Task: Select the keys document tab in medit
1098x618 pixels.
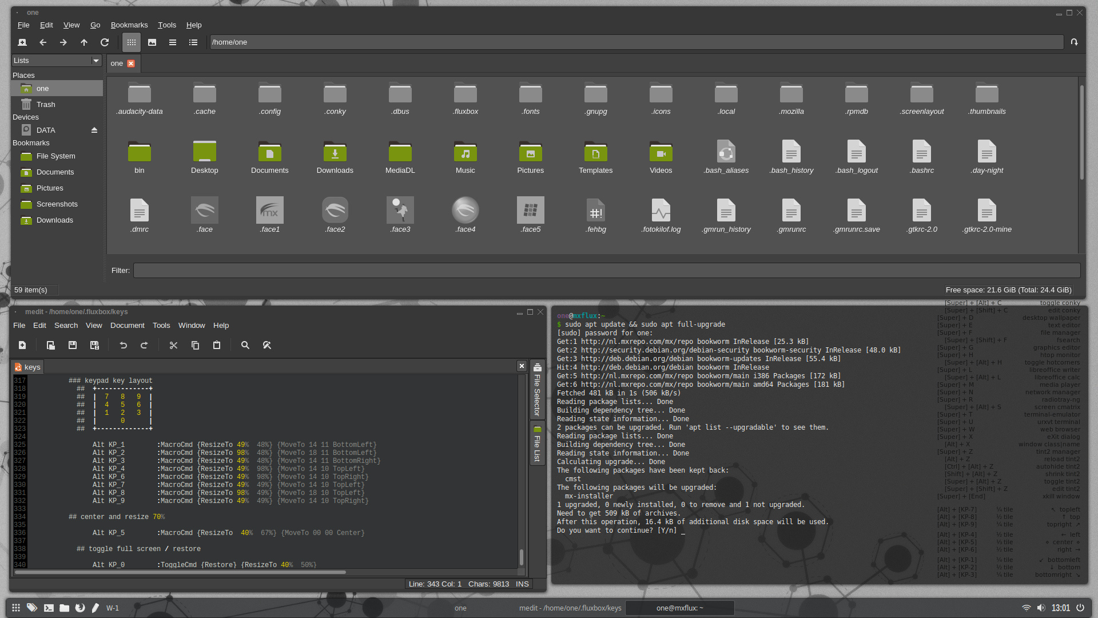Action: pyautogui.click(x=27, y=367)
